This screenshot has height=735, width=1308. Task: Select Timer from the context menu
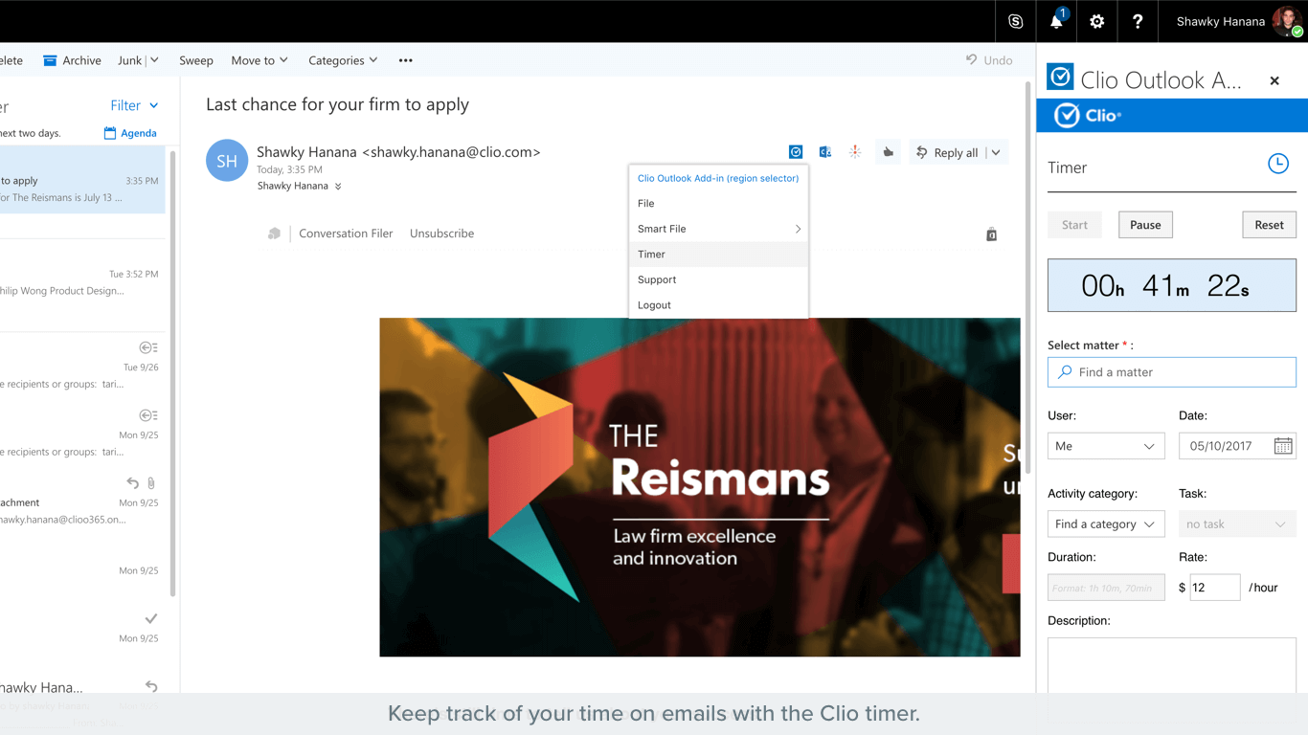652,255
